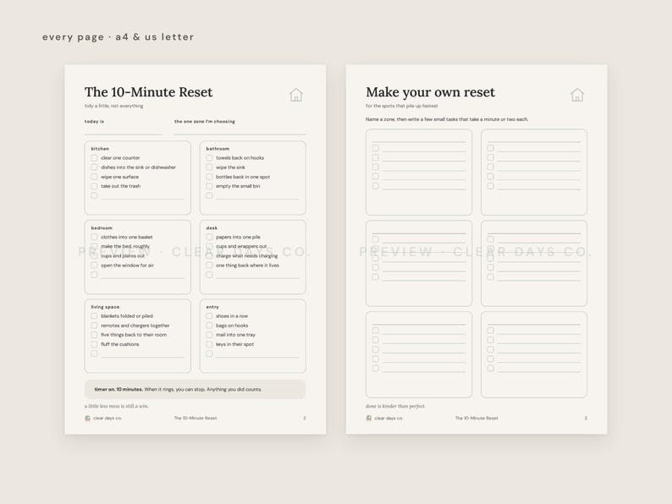672x504 pixels.
Task: Tick the 'wipe the sink' checkbox
Action: 209,167
